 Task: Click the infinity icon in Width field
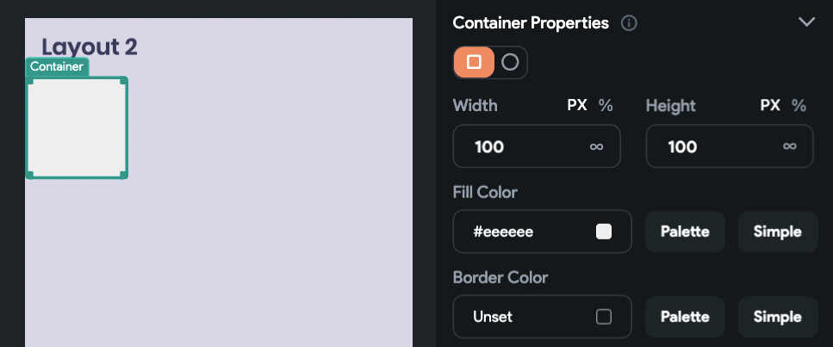point(597,146)
